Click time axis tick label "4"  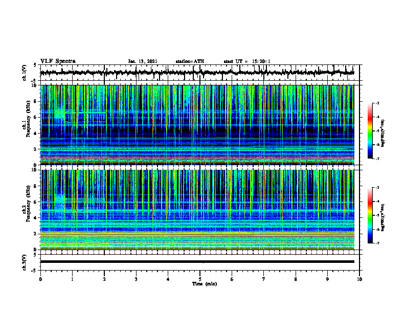point(168,279)
